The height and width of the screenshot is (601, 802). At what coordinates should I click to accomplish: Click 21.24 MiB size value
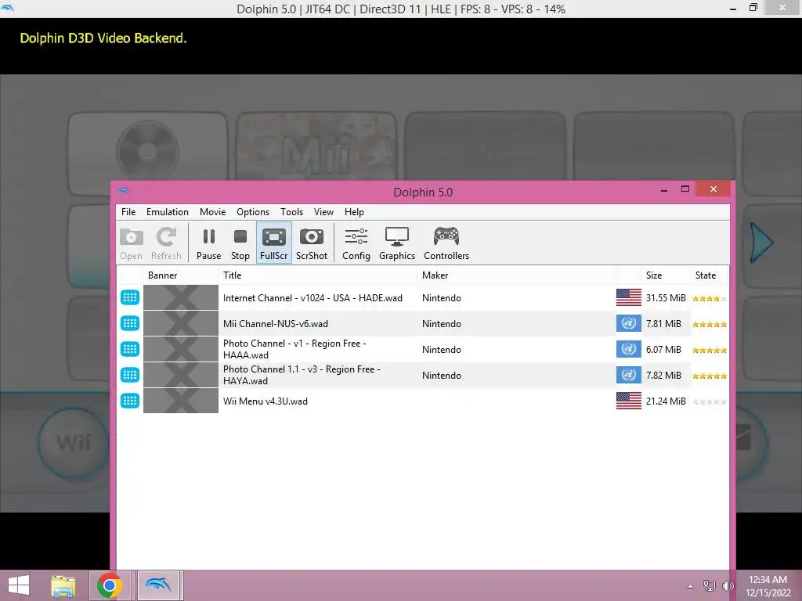666,401
